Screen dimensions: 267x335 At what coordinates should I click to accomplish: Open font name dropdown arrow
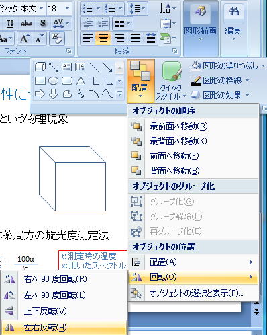tap(41, 9)
